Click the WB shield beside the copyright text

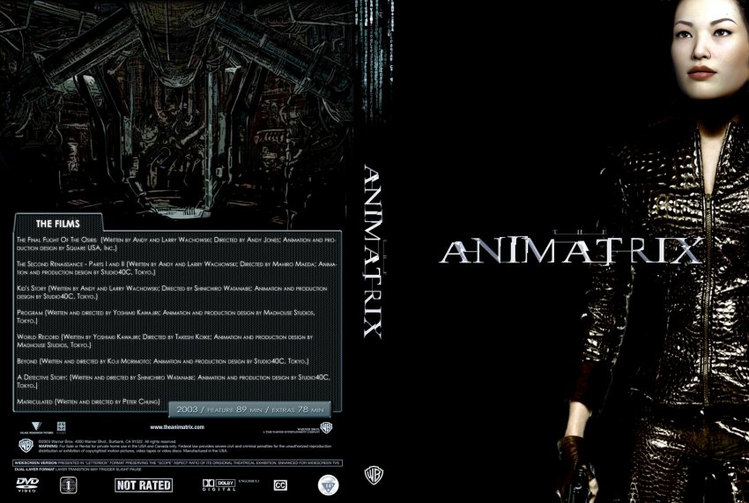tap(26, 445)
